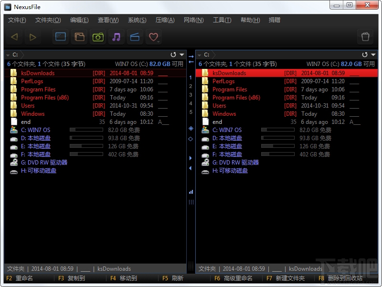Screen dimensions: 382x287
Task: Click the ksDownloads folder icon in left pane
Action: click(14, 73)
